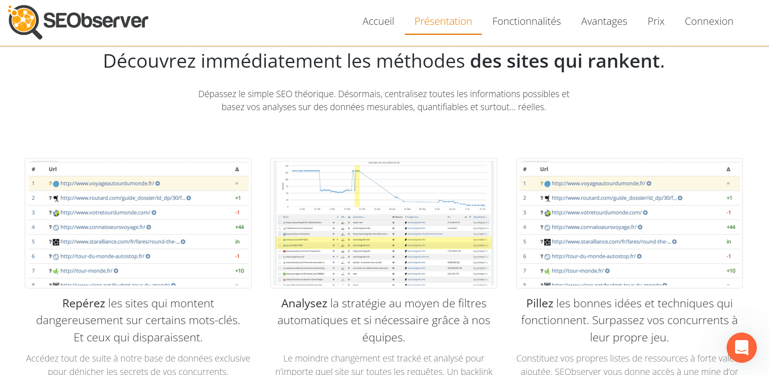Open the Fonctionnalités menu item
This screenshot has height=375, width=769.
[x=526, y=21]
